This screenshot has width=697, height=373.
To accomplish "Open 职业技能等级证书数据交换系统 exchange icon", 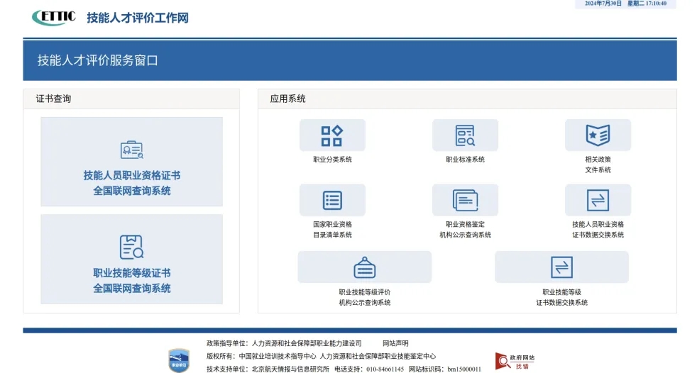I will tap(561, 267).
